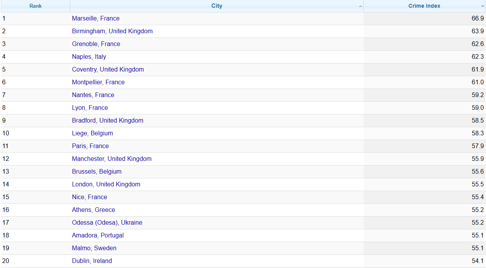Open the Birmingham, United Kingdom link

click(x=112, y=31)
